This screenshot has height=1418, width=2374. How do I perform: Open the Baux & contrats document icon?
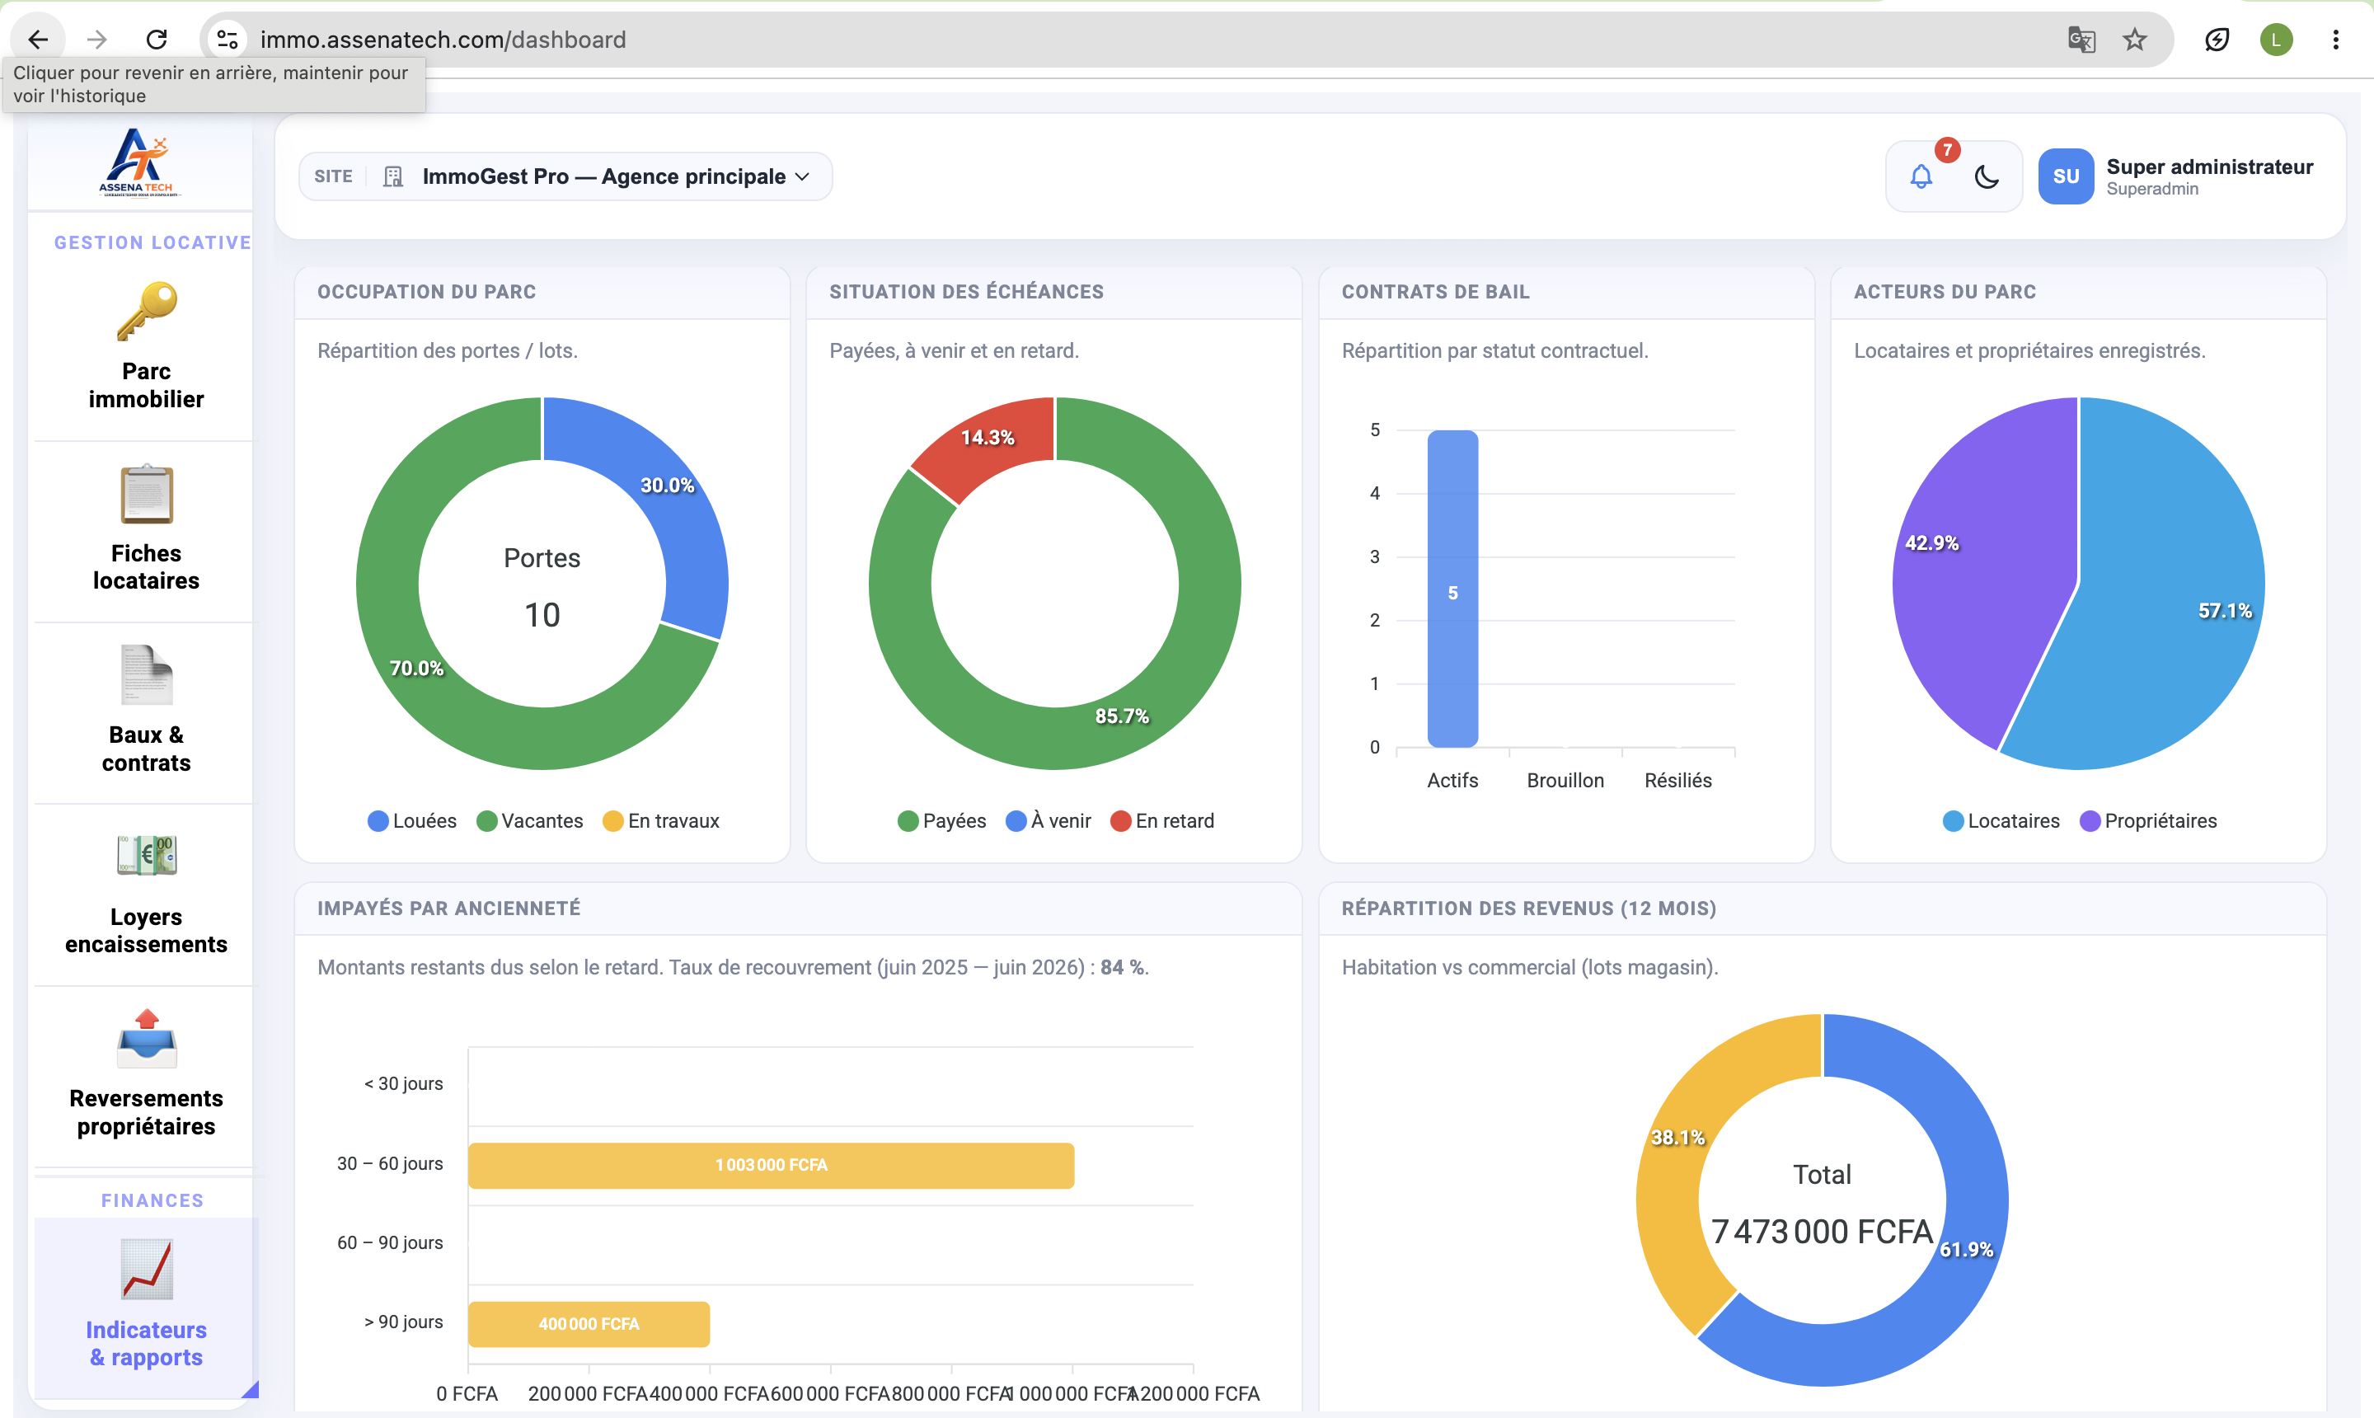[146, 674]
